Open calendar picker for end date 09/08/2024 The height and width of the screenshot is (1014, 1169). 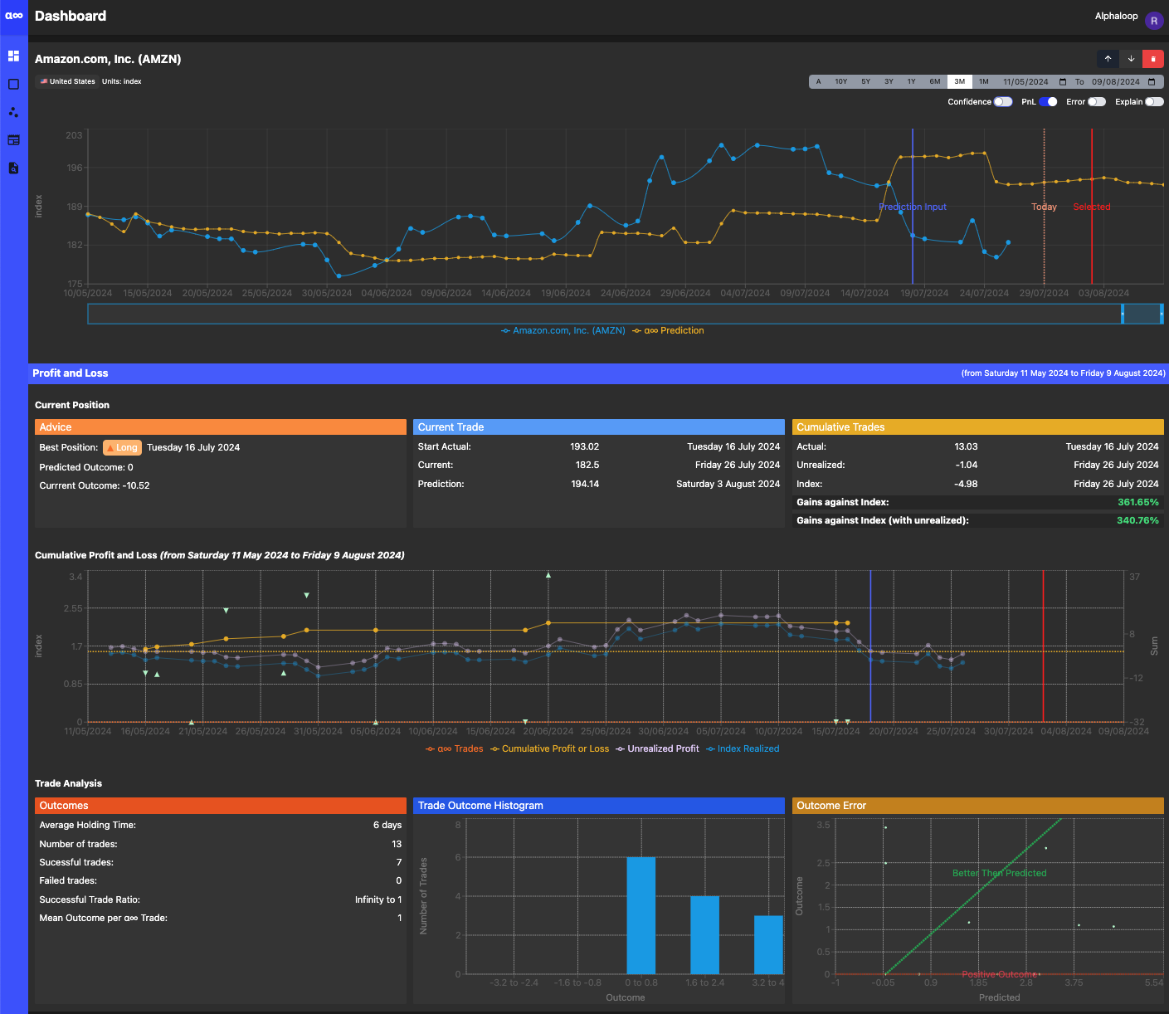[x=1152, y=81]
